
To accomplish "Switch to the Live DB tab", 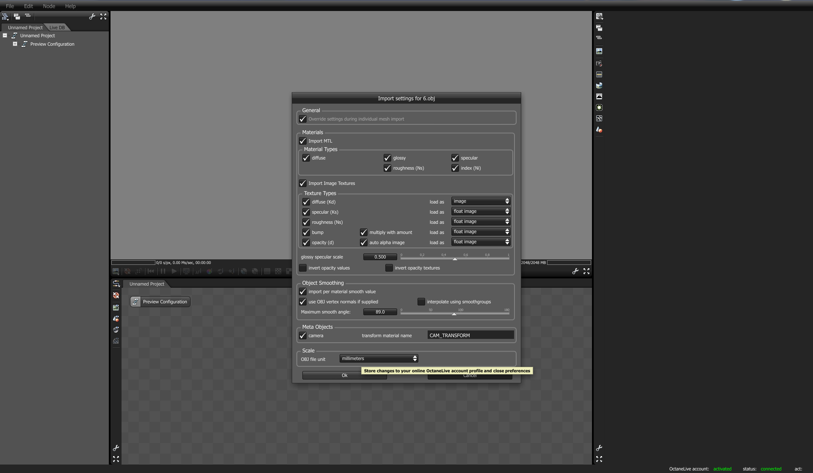I will 57,27.
